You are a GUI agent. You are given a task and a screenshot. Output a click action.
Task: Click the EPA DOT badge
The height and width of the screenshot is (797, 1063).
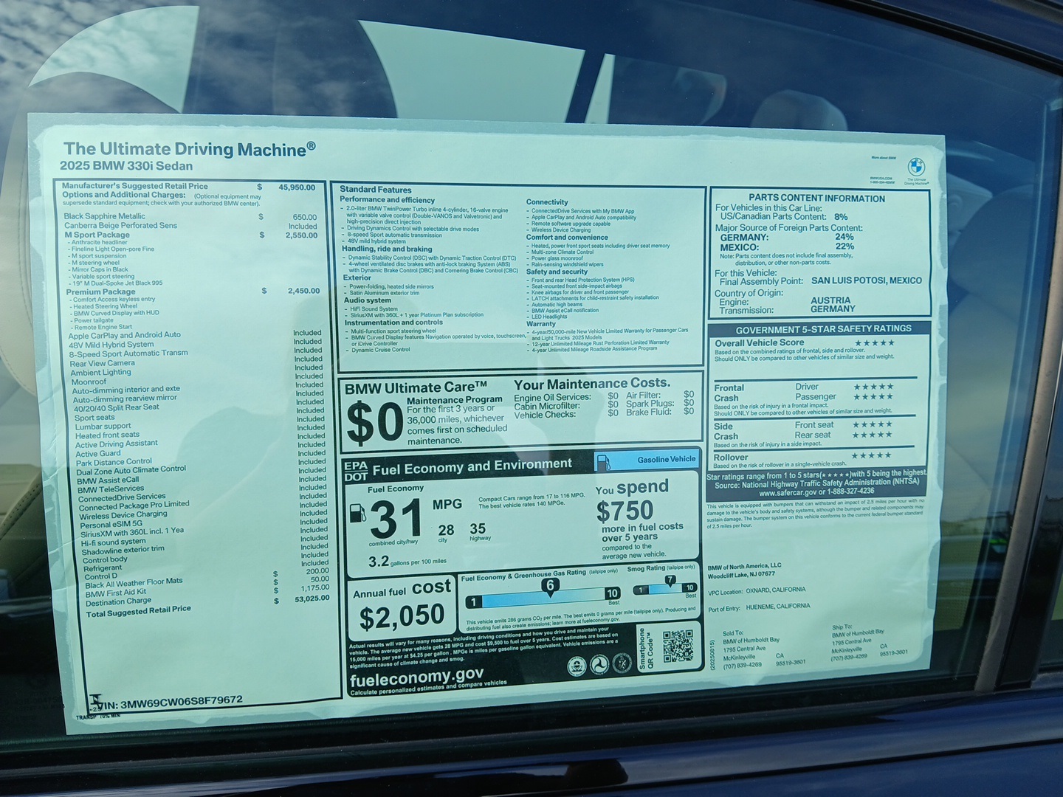click(x=354, y=470)
